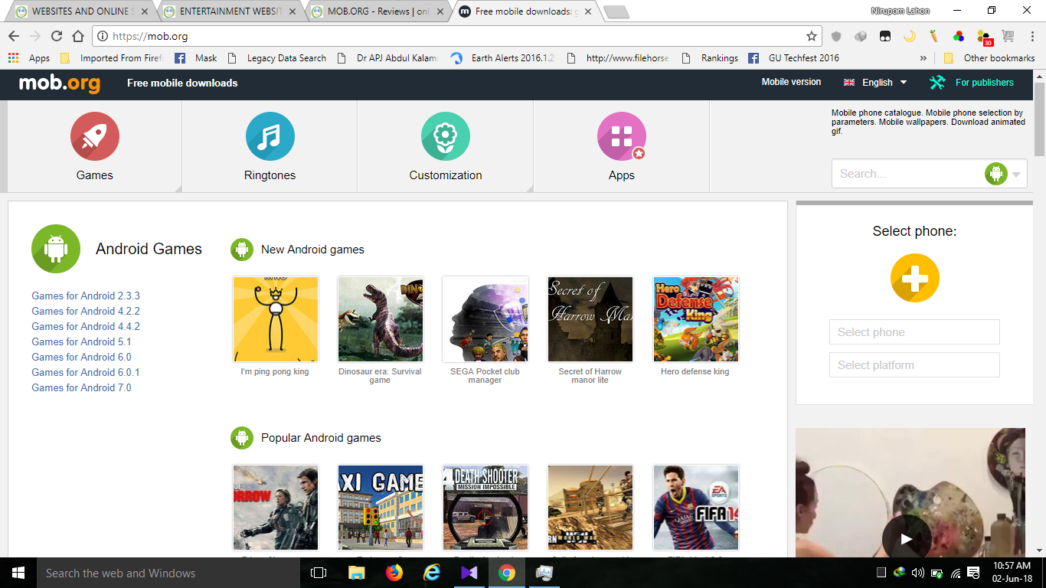Expand the search platform dropdown arrow

pos(1016,175)
